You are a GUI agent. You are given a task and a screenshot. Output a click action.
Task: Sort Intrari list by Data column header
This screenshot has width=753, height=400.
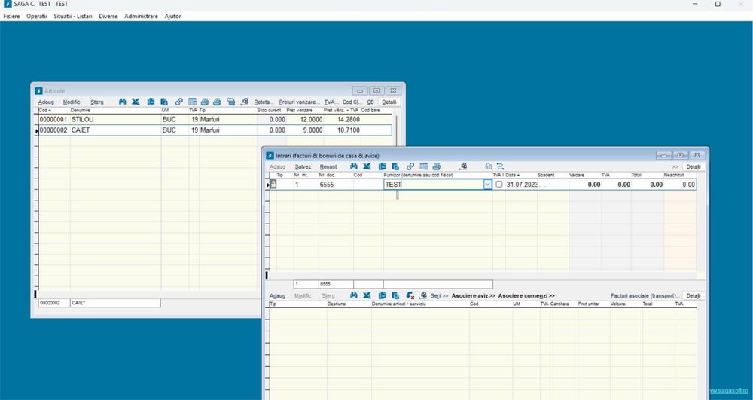click(512, 176)
